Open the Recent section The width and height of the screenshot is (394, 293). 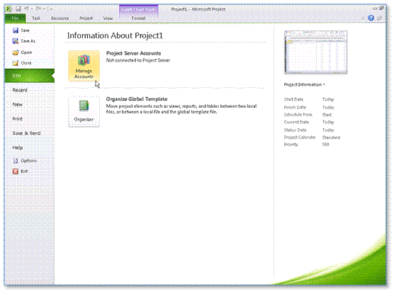[20, 90]
